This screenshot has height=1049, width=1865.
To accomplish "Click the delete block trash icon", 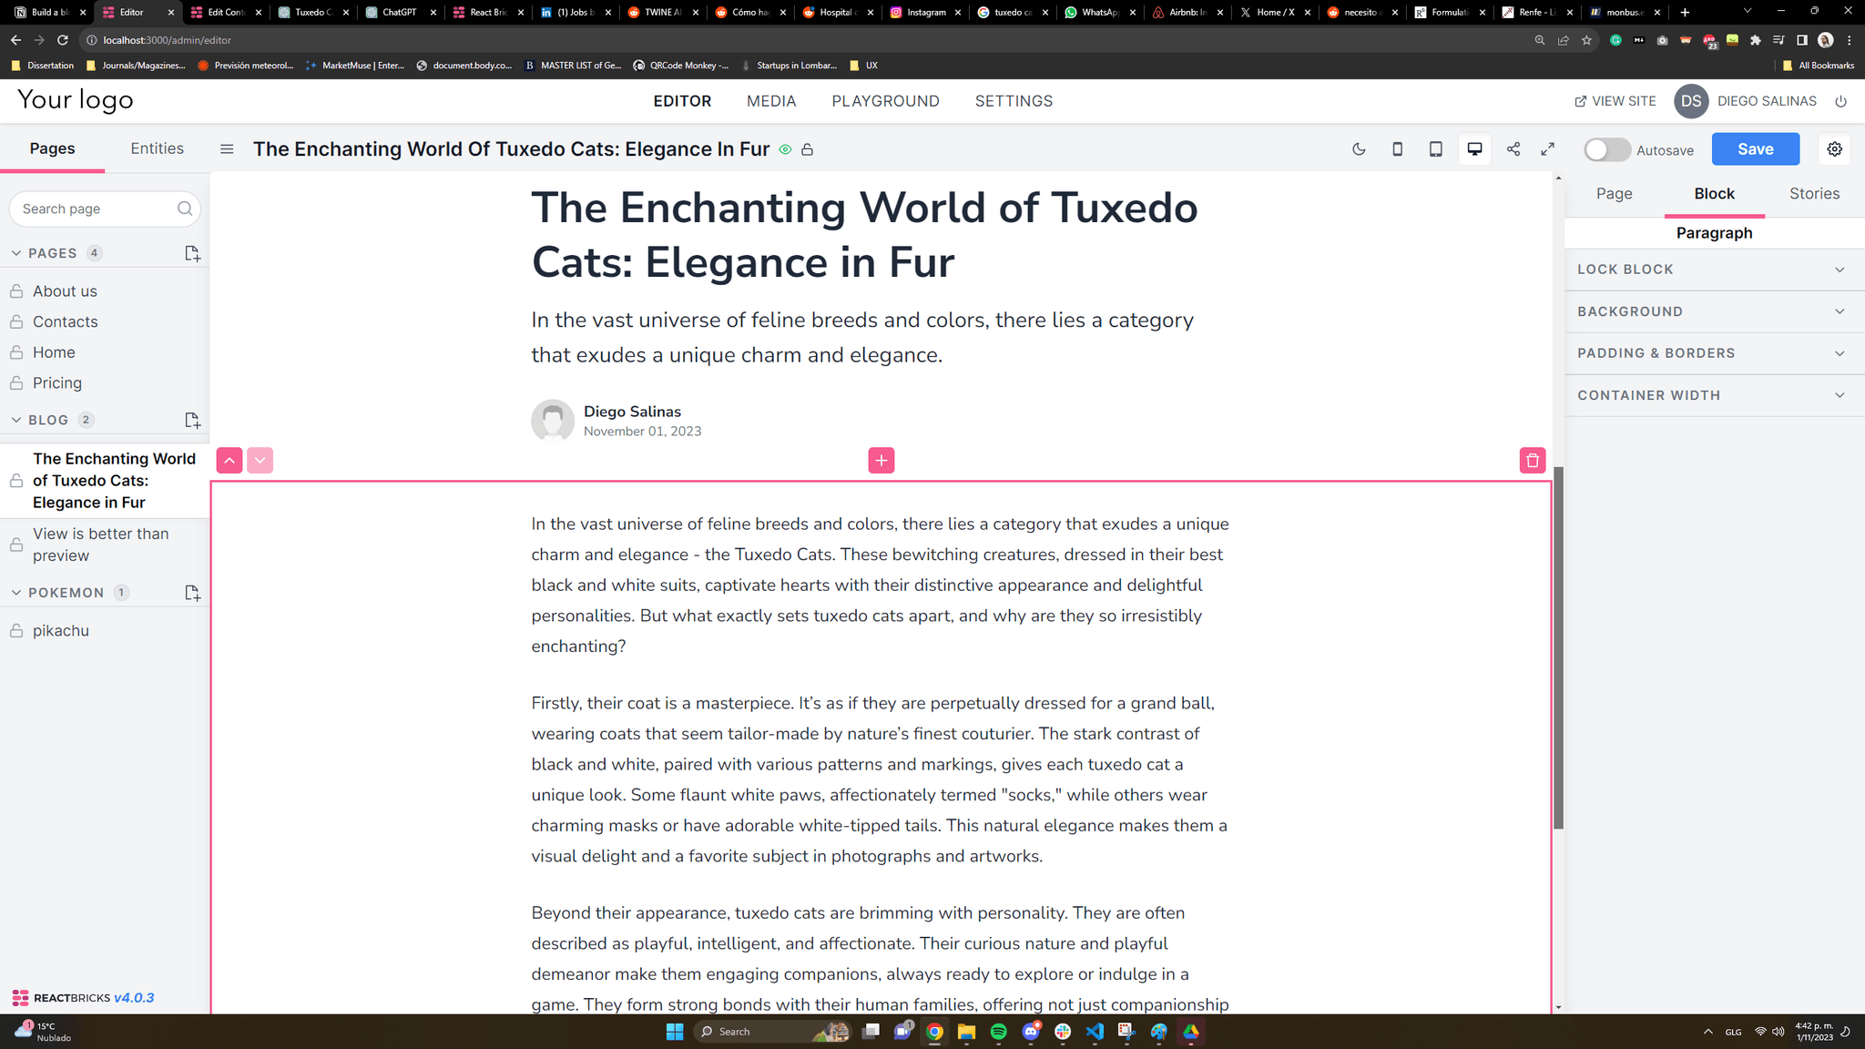I will point(1532,459).
